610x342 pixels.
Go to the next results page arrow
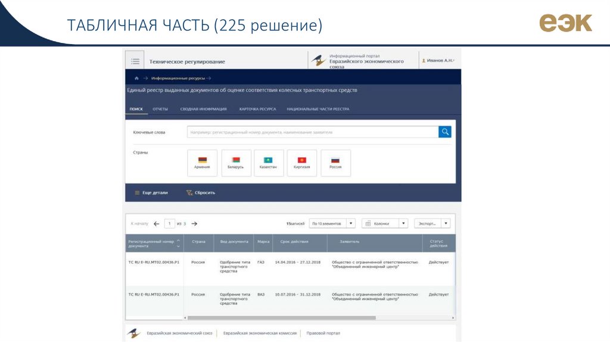coord(194,223)
